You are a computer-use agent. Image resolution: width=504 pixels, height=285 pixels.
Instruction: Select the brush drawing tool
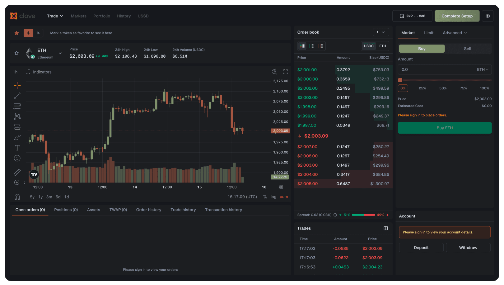(x=17, y=137)
